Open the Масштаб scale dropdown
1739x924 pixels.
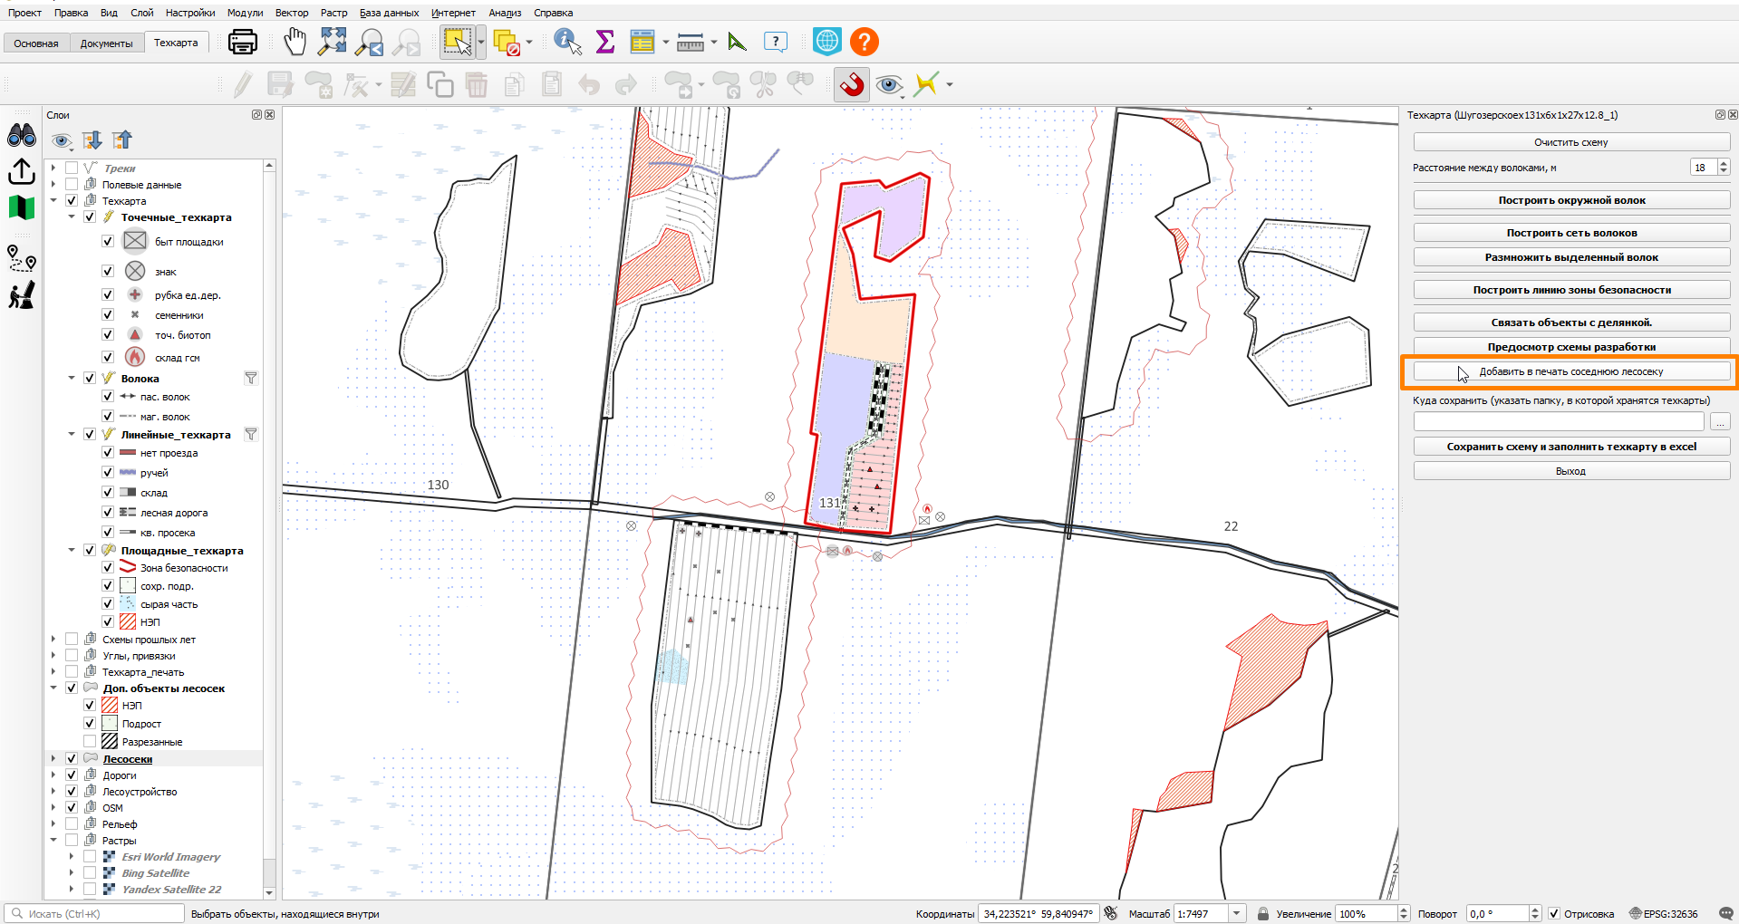pyautogui.click(x=1237, y=913)
